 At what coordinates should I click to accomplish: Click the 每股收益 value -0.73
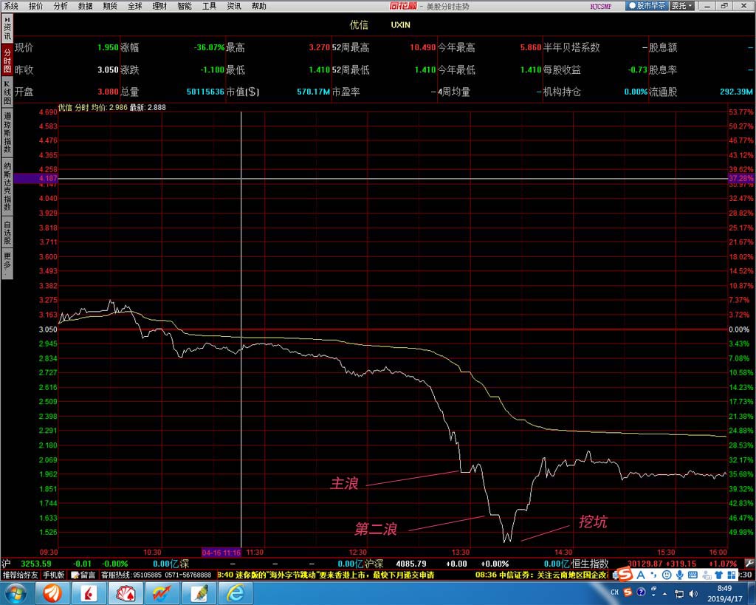pos(637,69)
